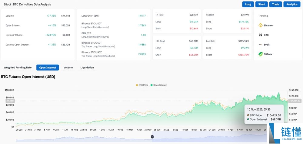Select the Open Interest tab
This screenshot has width=303, height=144.
[x=48, y=67]
